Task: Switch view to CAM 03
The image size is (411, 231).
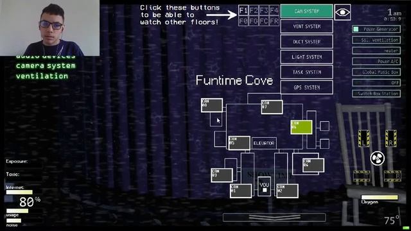Action: (222, 175)
